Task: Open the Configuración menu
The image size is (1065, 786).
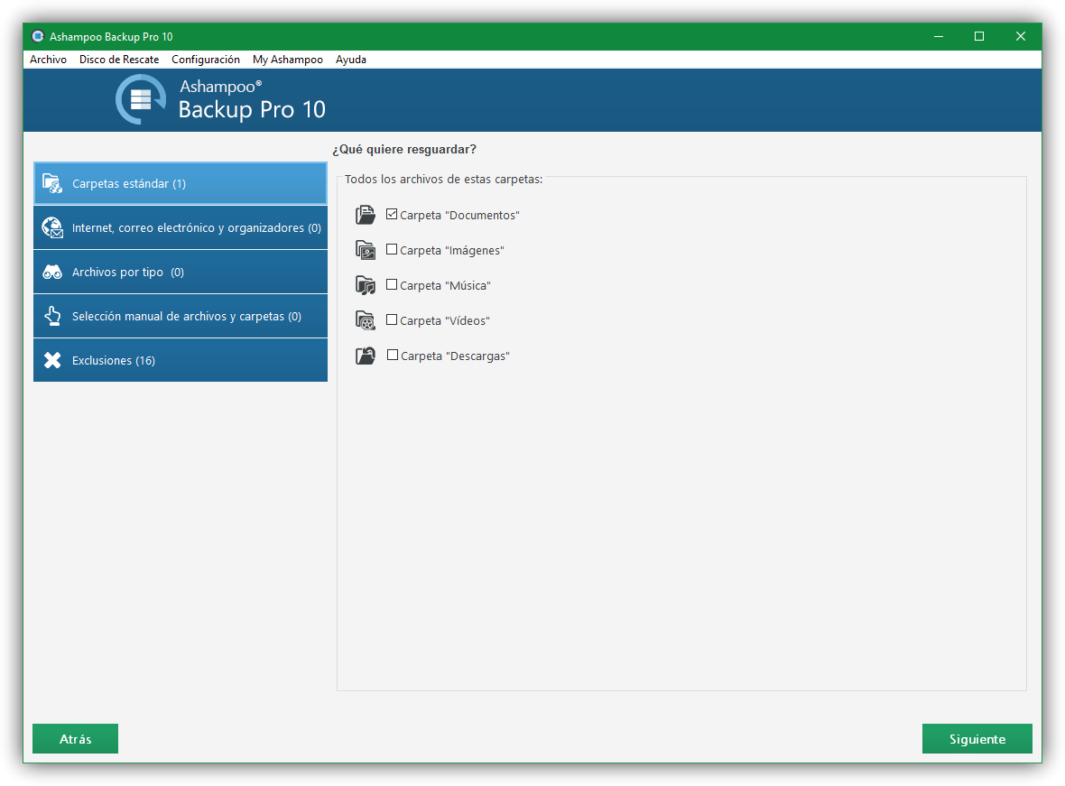Action: [206, 59]
